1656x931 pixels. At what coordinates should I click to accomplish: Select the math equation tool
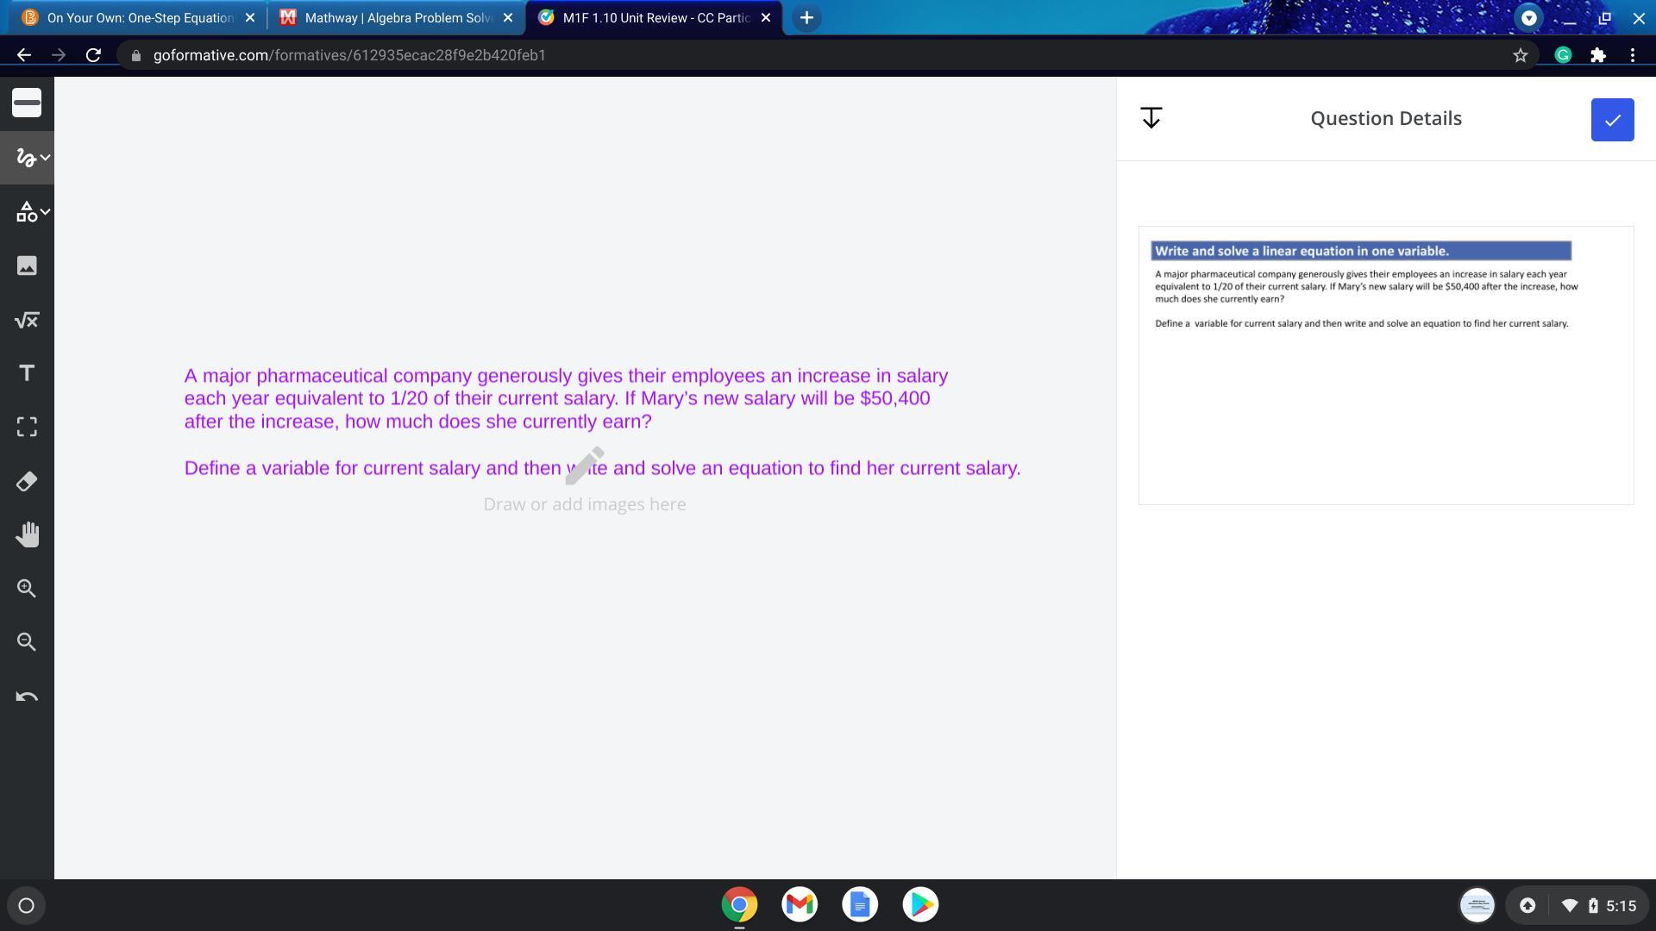[27, 321]
